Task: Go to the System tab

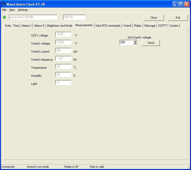Action: 174,26
